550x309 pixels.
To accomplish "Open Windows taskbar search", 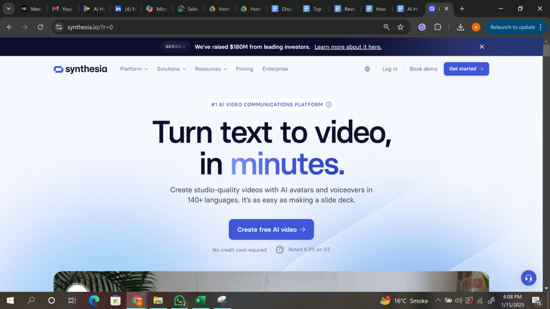I will click(31, 301).
